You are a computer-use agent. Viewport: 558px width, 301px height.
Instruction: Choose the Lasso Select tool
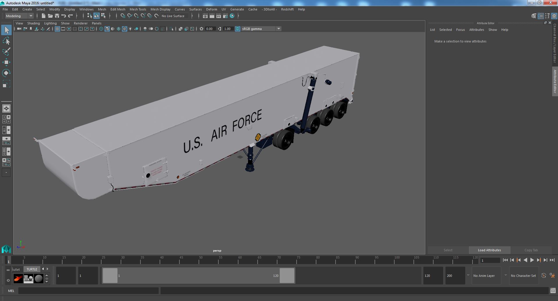pyautogui.click(x=6, y=41)
